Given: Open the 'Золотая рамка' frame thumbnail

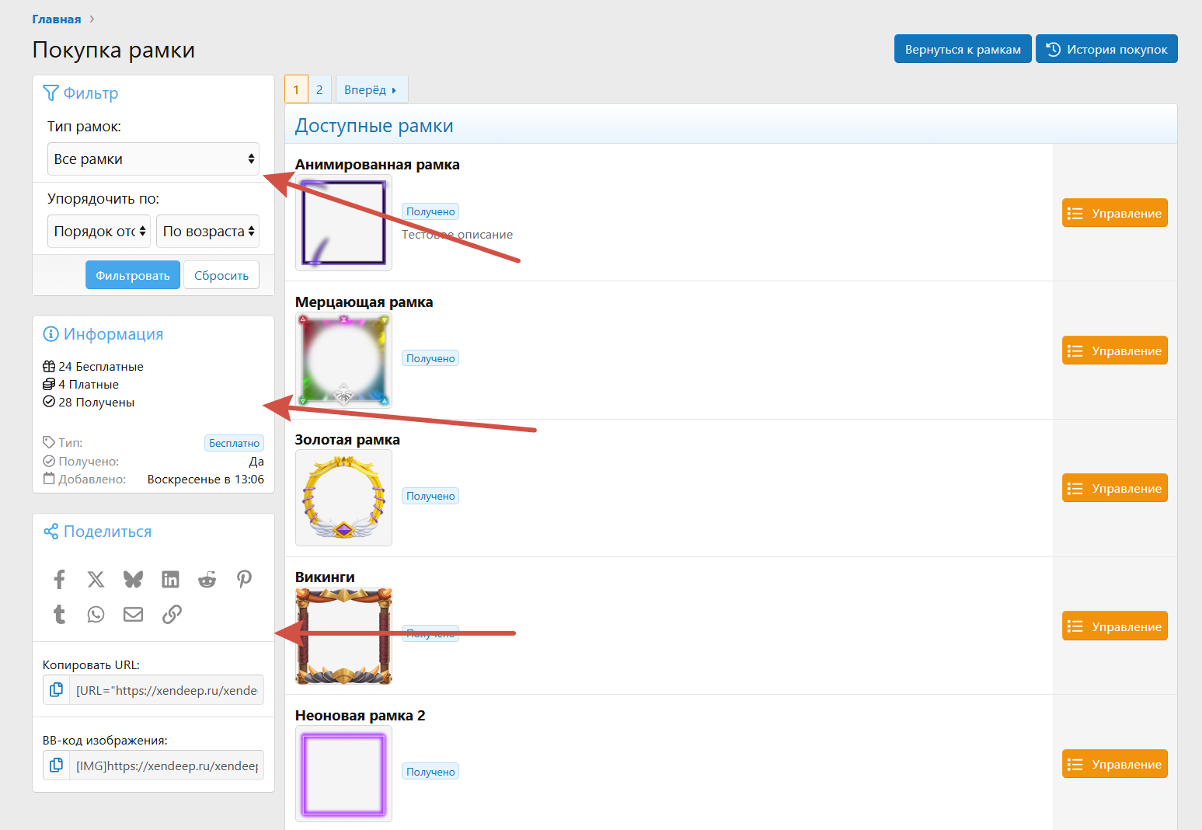Looking at the screenshot, I should pyautogui.click(x=343, y=498).
